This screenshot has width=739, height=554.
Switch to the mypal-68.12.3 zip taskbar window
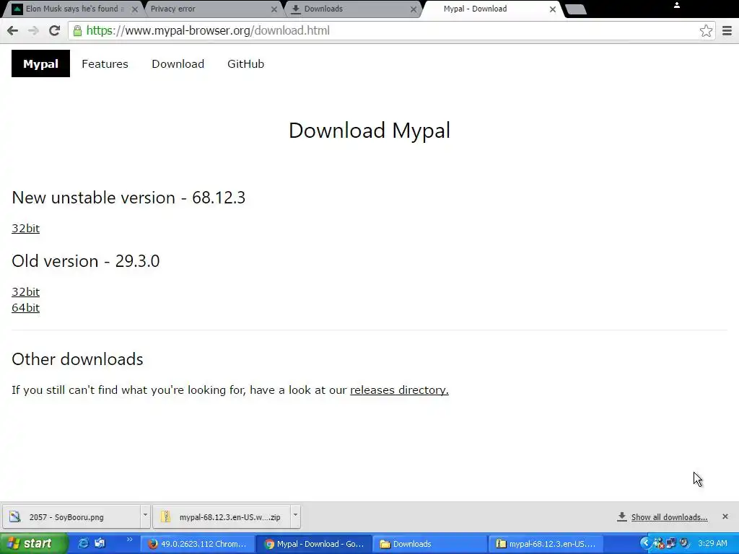(546, 544)
